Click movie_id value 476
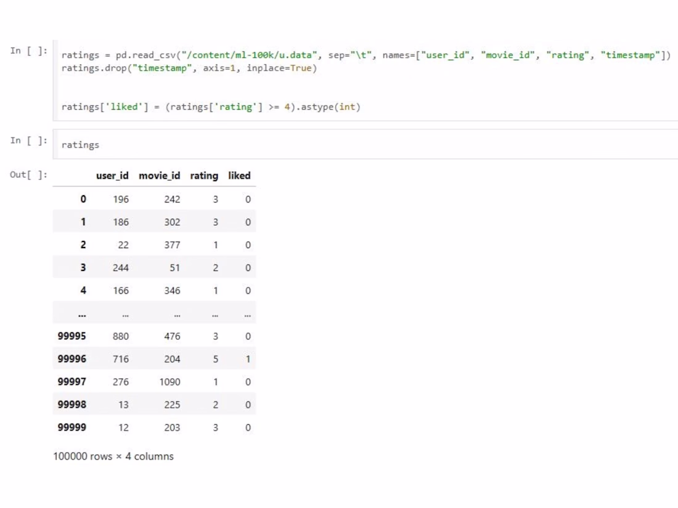This screenshot has width=678, height=508. tap(172, 336)
